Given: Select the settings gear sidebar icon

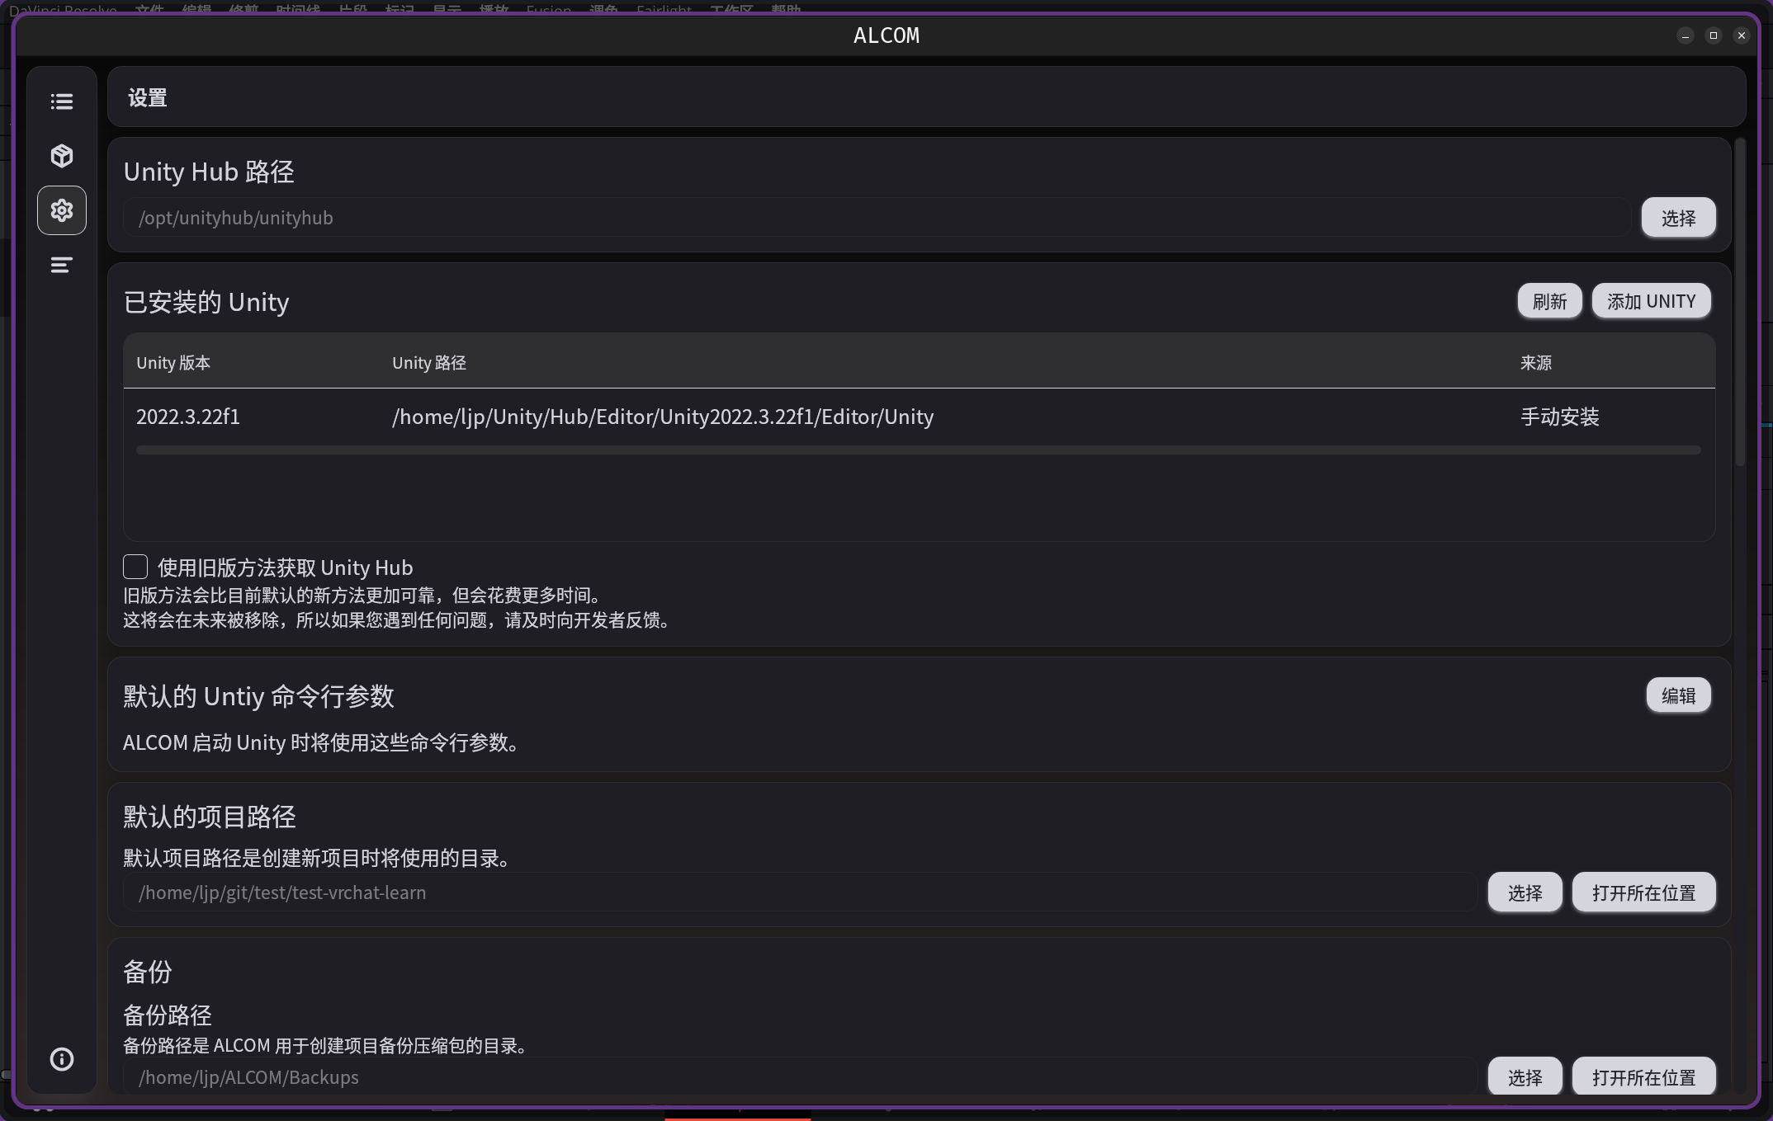Looking at the screenshot, I should coord(62,210).
